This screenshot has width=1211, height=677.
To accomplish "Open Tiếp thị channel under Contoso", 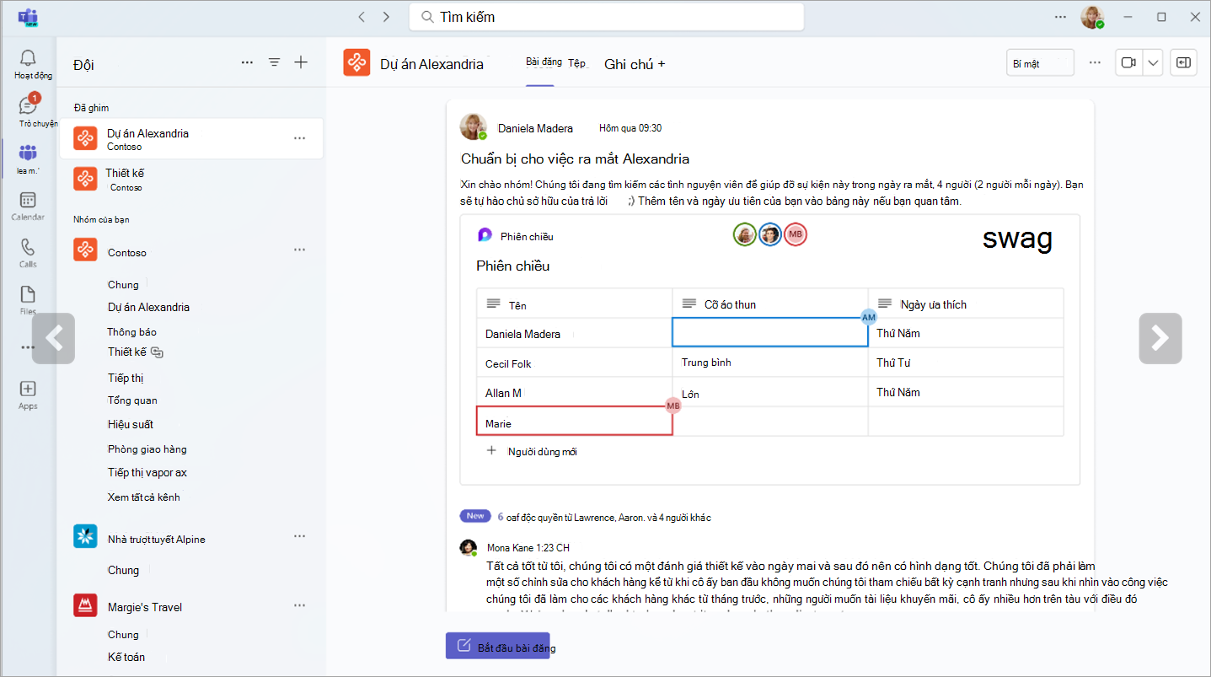I will [126, 378].
